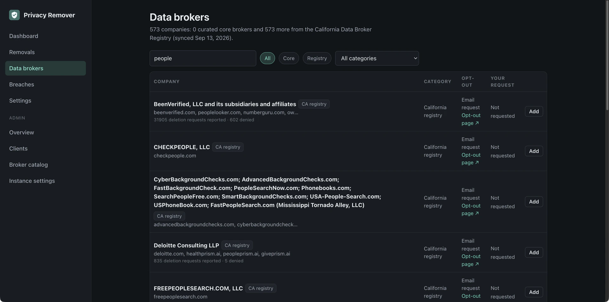This screenshot has width=609, height=302.
Task: Click the 'BeenVerified, LLC and its subsidiaries' name
Action: pyautogui.click(x=225, y=104)
